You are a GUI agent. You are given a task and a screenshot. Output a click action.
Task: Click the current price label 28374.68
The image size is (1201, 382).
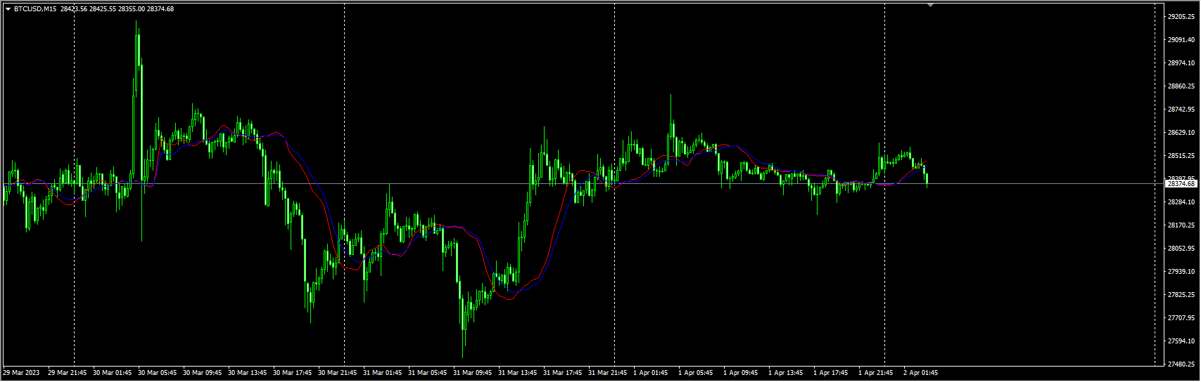point(1181,183)
